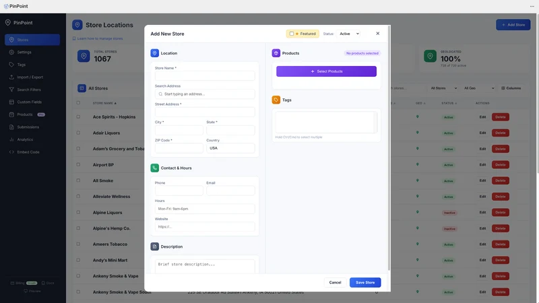Open Search Filters in the sidebar

(x=32, y=90)
